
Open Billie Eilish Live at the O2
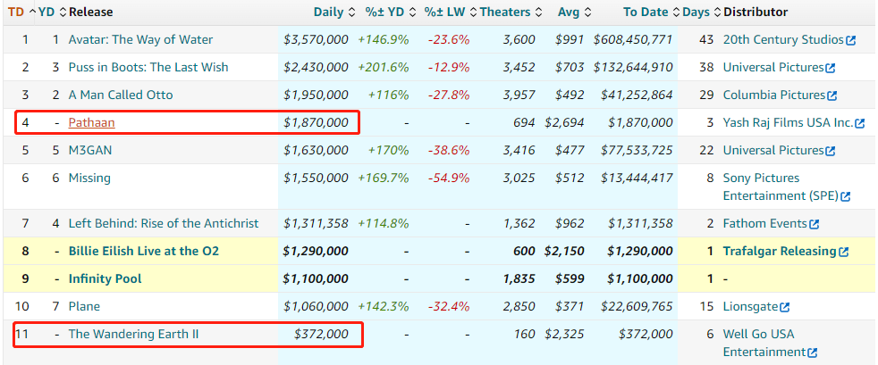[144, 251]
